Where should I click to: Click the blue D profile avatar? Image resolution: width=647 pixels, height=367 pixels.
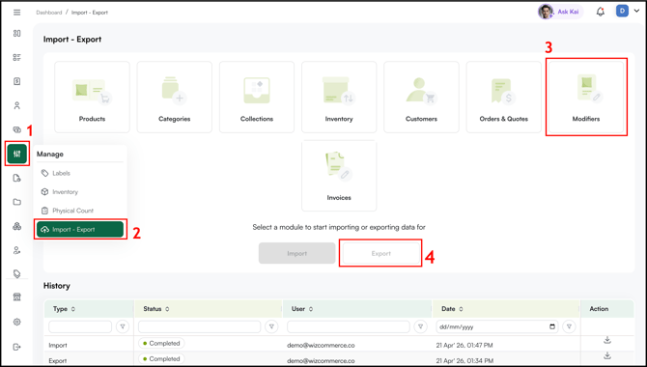[x=622, y=12]
